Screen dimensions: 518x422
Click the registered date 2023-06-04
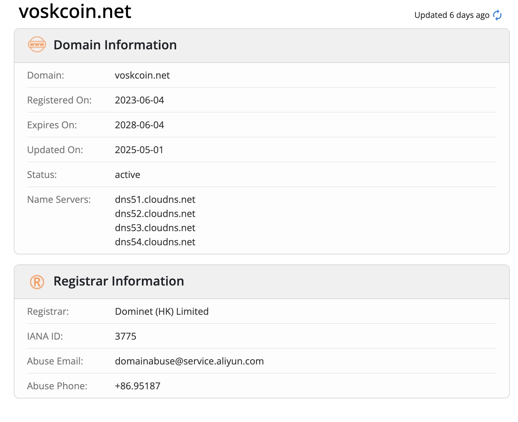[139, 100]
